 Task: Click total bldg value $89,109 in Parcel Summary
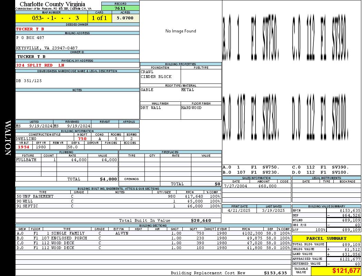[351, 245]
